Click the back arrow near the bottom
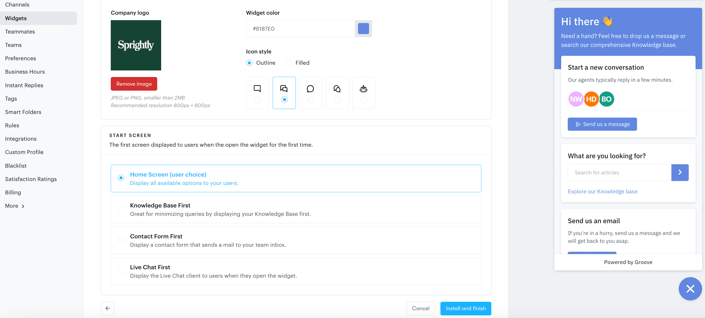The height and width of the screenshot is (318, 705). 107,308
